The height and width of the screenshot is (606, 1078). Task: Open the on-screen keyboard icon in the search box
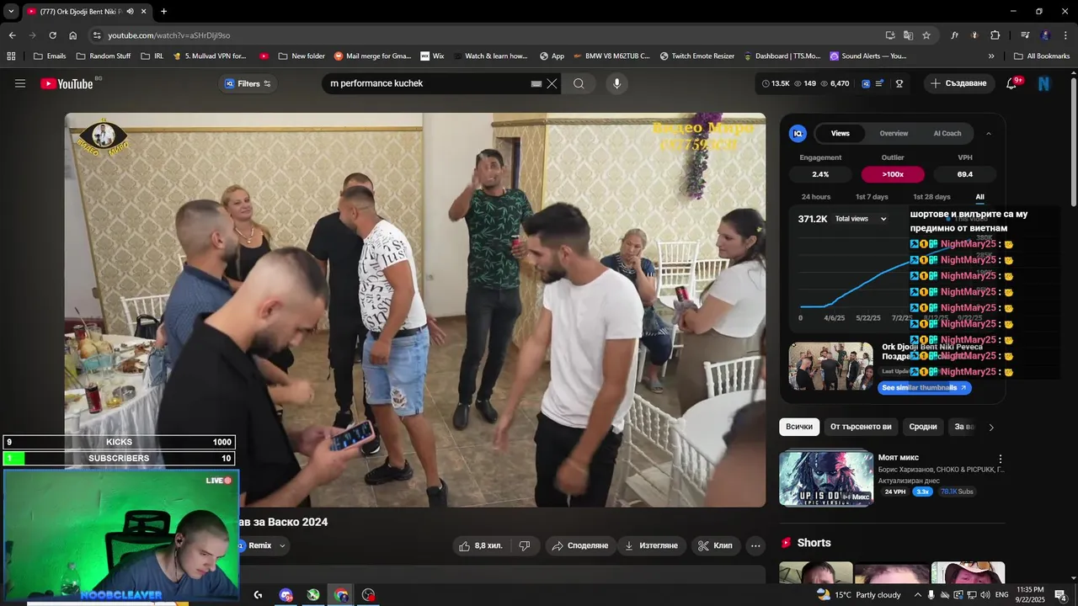pyautogui.click(x=536, y=83)
